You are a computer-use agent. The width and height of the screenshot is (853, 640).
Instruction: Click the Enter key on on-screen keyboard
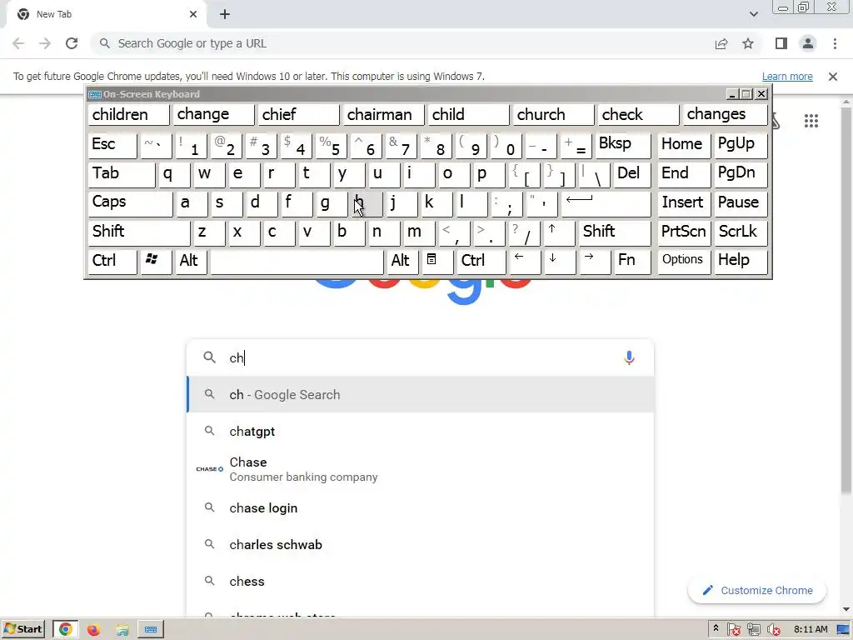606,203
